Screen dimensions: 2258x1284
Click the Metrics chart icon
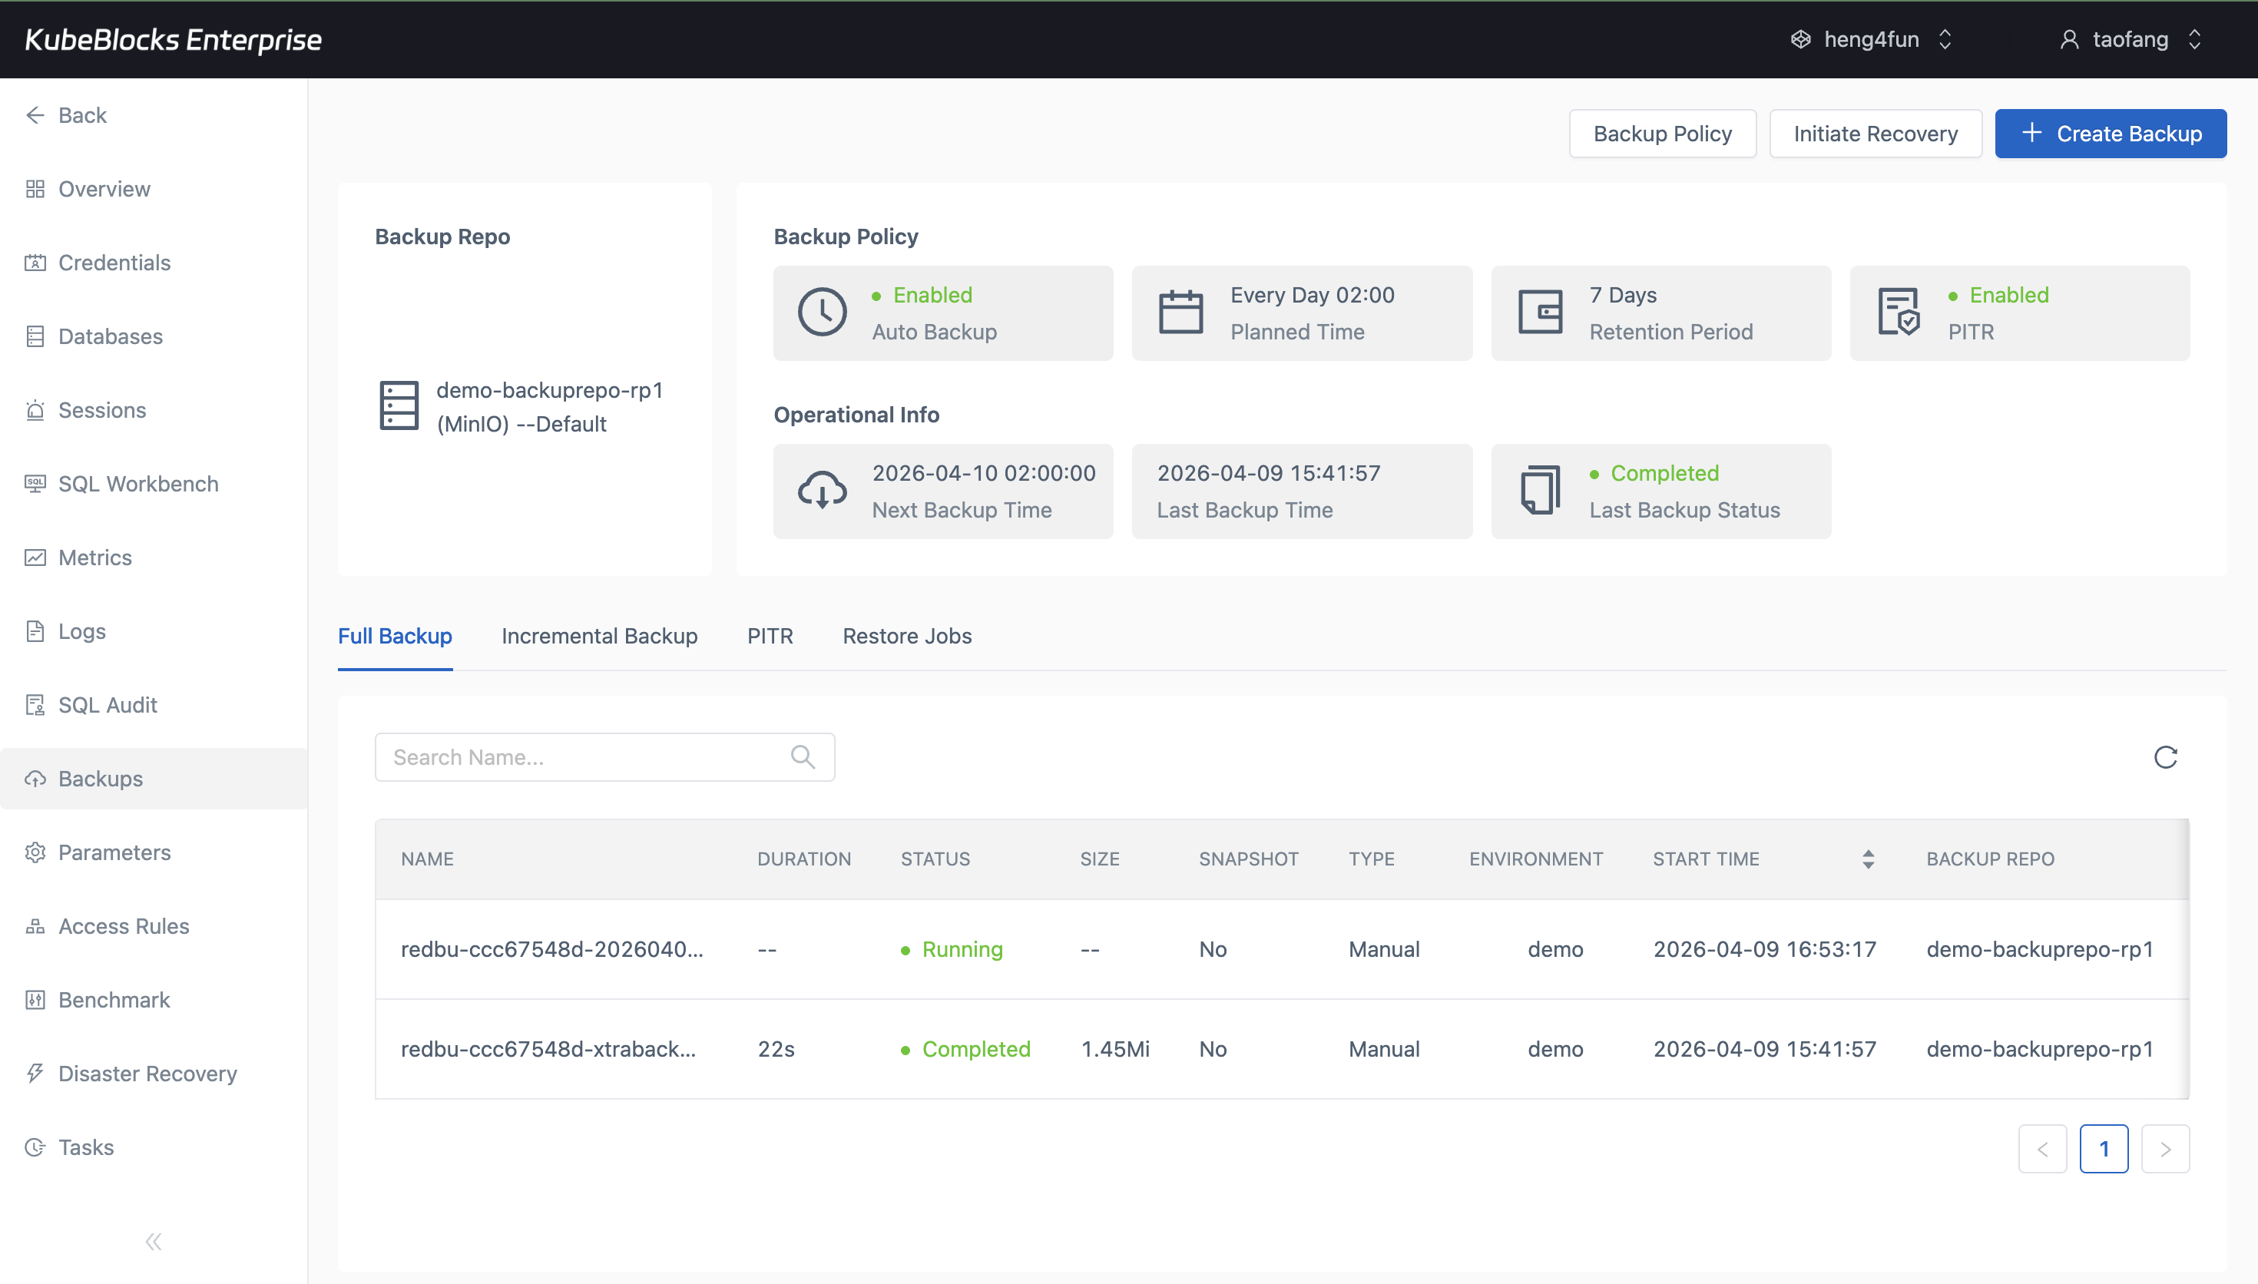coord(35,558)
